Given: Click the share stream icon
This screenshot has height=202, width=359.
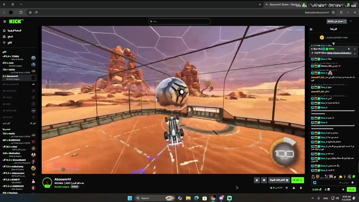Looking at the screenshot, I should pyautogui.click(x=286, y=188).
